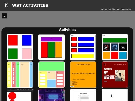Open the esports team logos activity thumbnail
This screenshot has width=135, height=101.
pos(115,47)
